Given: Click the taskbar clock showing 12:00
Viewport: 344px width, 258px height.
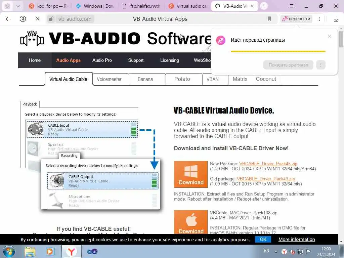Looking at the screenshot, I should pyautogui.click(x=326, y=252).
